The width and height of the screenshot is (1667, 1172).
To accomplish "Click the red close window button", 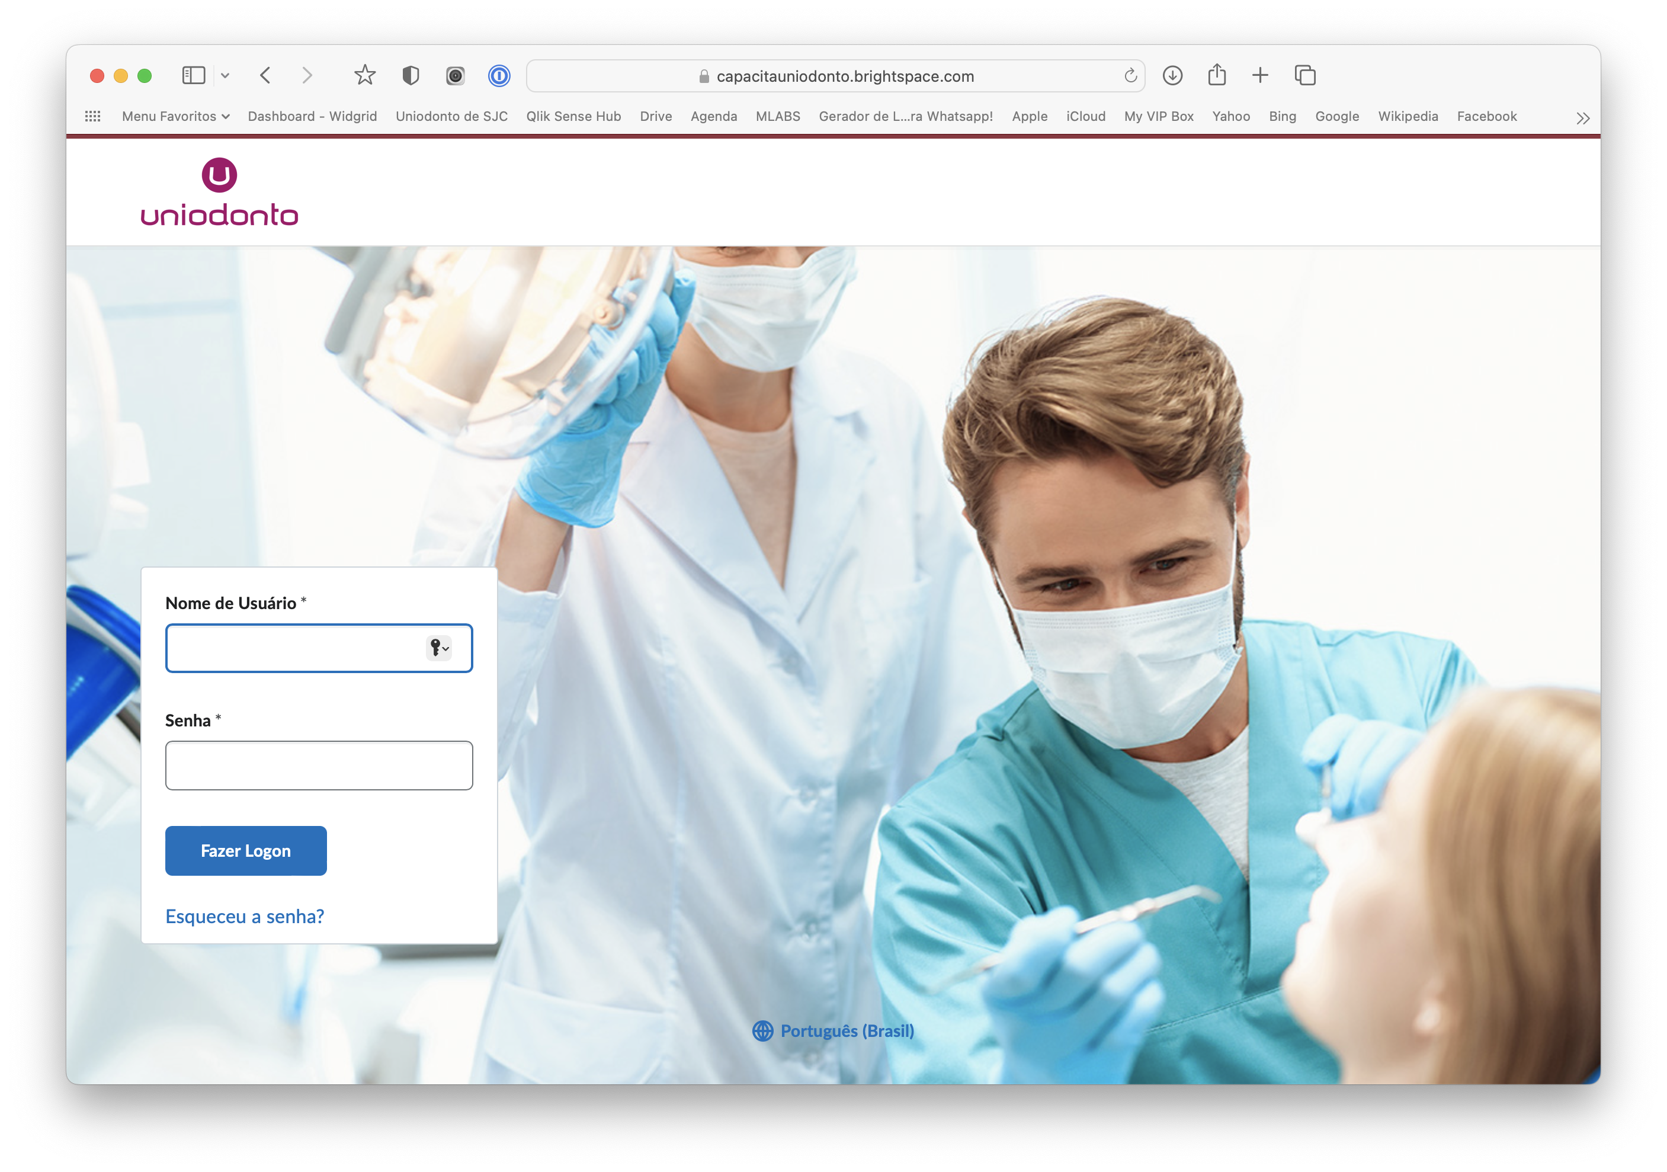I will point(97,75).
